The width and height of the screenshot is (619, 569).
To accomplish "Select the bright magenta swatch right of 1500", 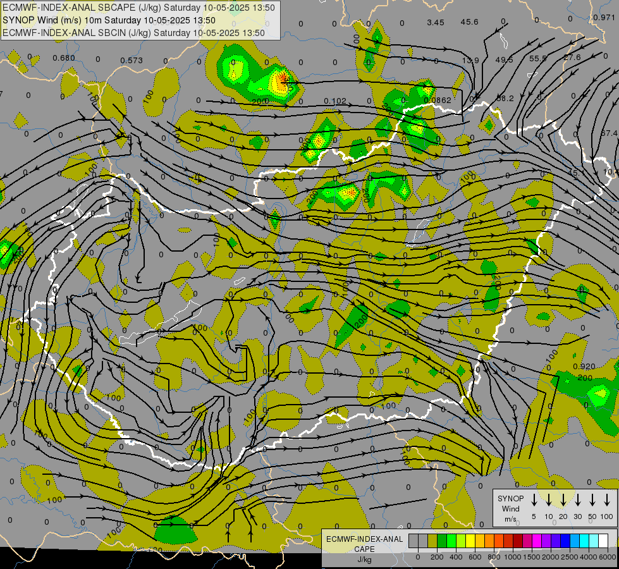I will click(537, 541).
